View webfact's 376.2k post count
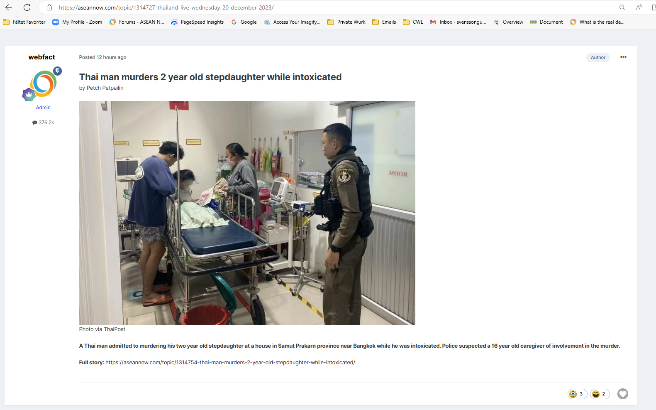Screen dimensions: 656x410 point(43,123)
